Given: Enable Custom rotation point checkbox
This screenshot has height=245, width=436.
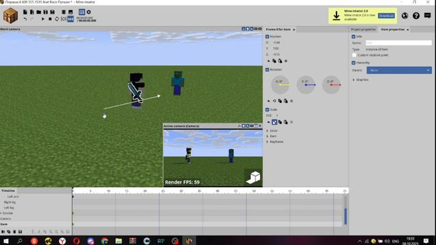Looking at the screenshot, I should coord(354,55).
